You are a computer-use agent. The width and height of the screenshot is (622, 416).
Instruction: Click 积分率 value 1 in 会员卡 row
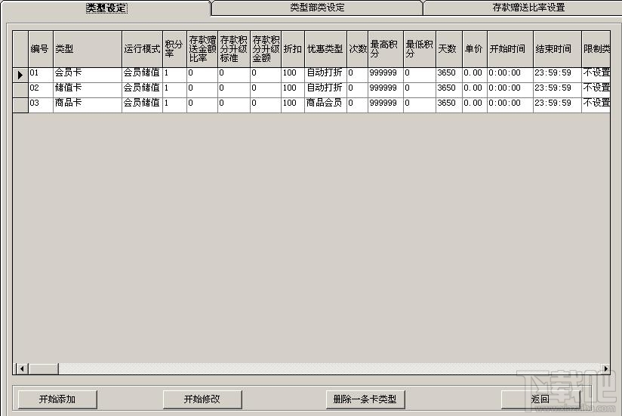[x=174, y=73]
